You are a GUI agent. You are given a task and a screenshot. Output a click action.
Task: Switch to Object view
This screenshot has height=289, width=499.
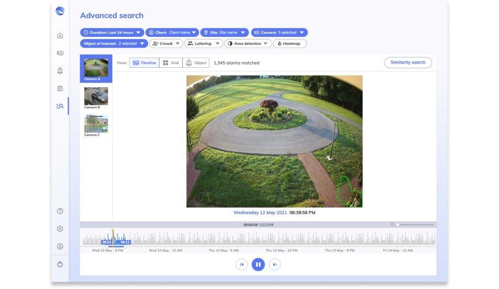click(x=196, y=63)
